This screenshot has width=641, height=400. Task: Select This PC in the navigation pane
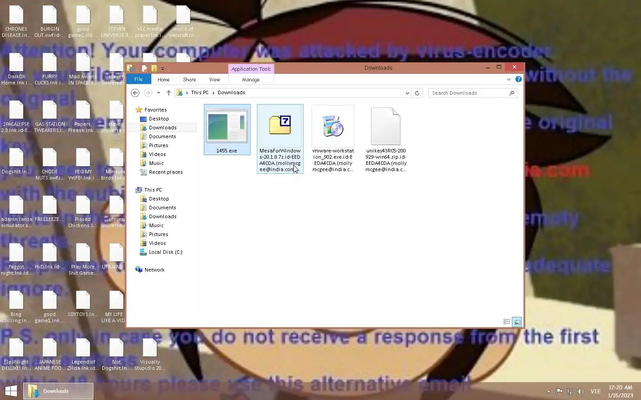click(x=153, y=190)
